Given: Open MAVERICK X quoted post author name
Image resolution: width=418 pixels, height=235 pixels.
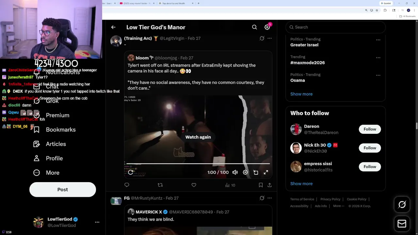Looking at the screenshot, I should tap(149, 212).
